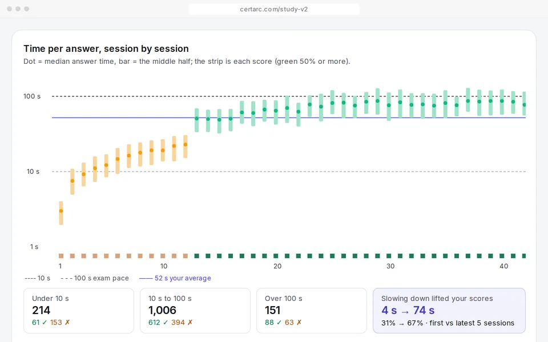Click the "10 s to 100 s" card label
Viewport: 548px width, 342px height.
(x=170, y=298)
